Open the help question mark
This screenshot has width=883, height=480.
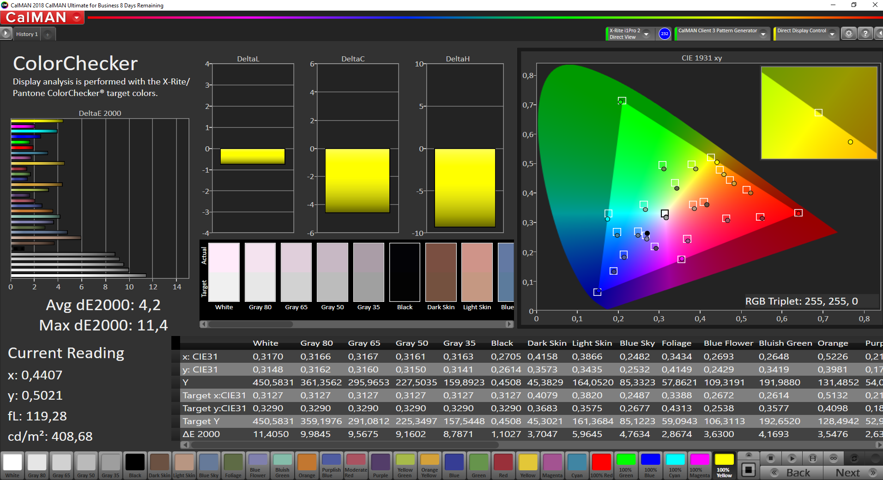(865, 34)
